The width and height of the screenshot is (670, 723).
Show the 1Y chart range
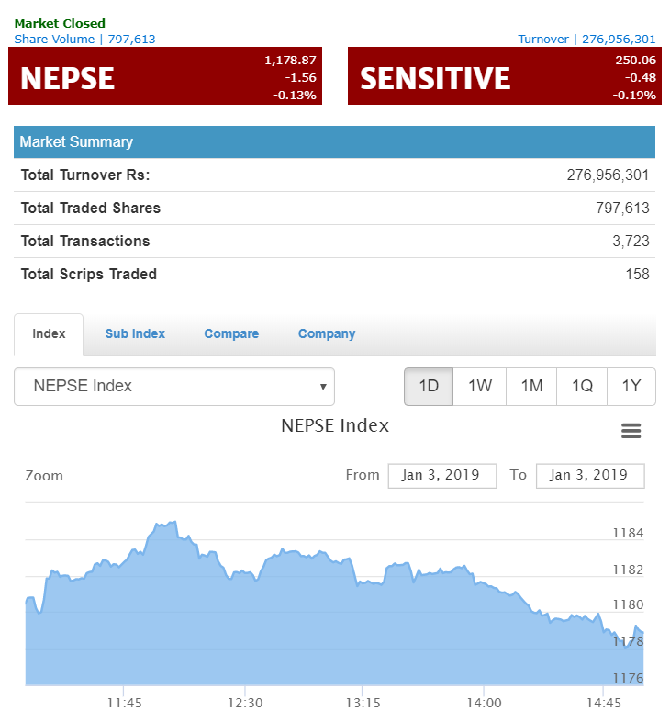point(631,387)
